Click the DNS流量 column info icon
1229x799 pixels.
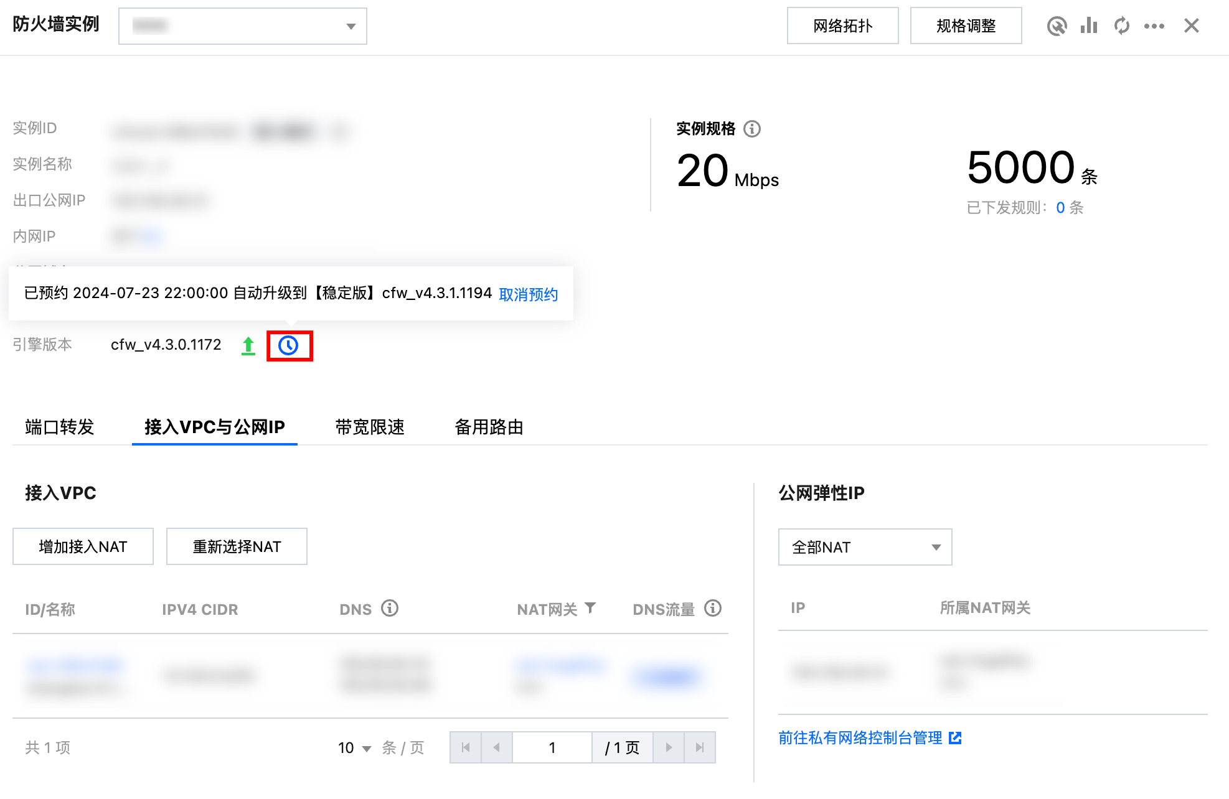[x=712, y=608]
